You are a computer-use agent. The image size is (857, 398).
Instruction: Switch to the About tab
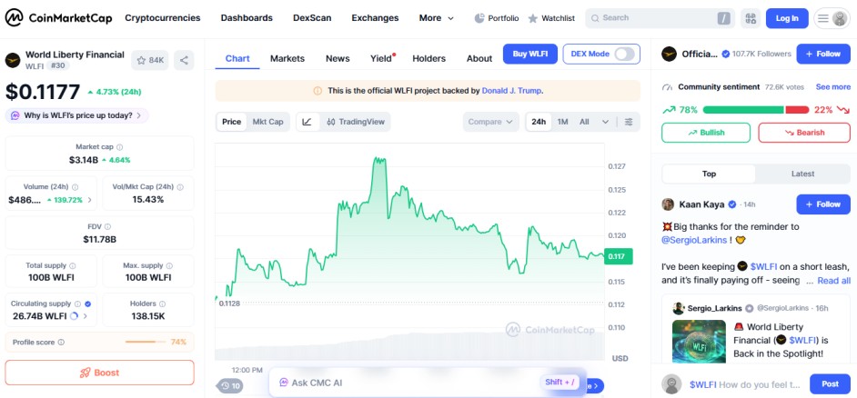pos(479,58)
